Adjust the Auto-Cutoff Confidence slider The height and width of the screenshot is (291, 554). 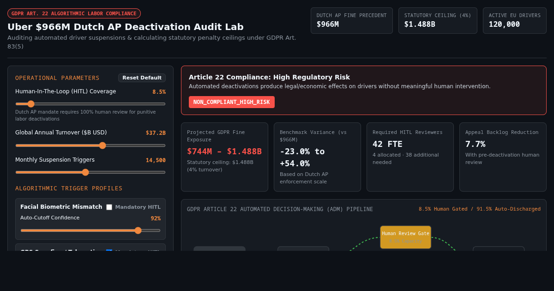(x=90, y=230)
